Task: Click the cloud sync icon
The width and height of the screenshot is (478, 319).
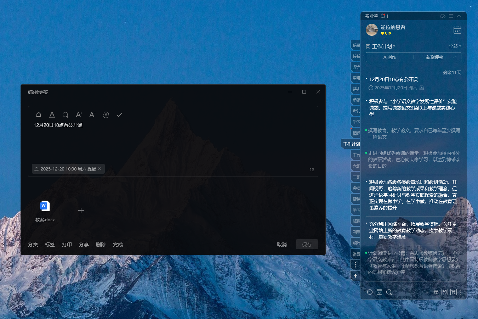Action: coord(443,16)
